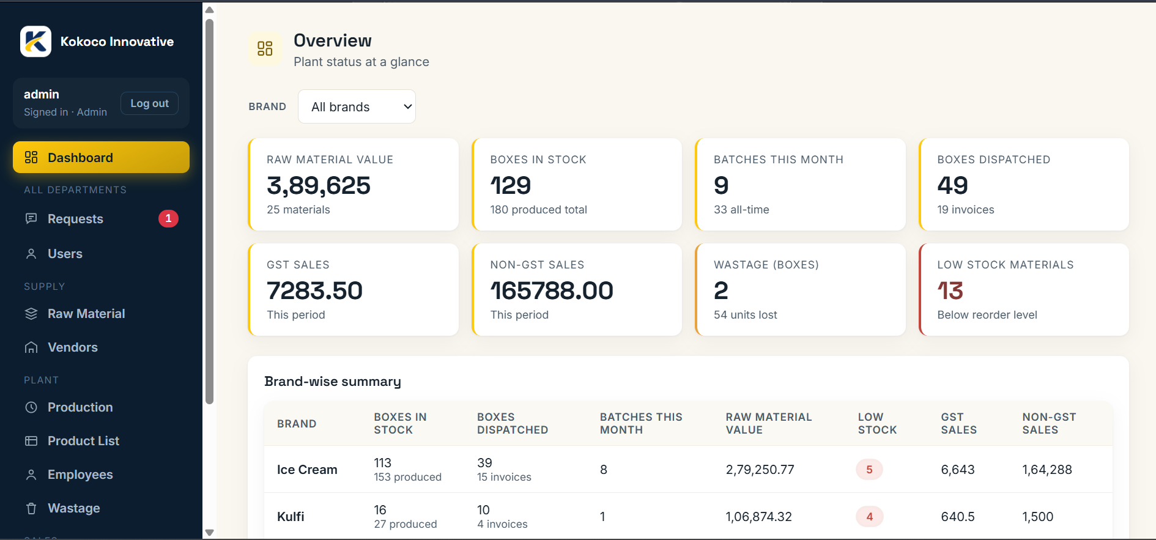Open the All brands dropdown

click(357, 106)
